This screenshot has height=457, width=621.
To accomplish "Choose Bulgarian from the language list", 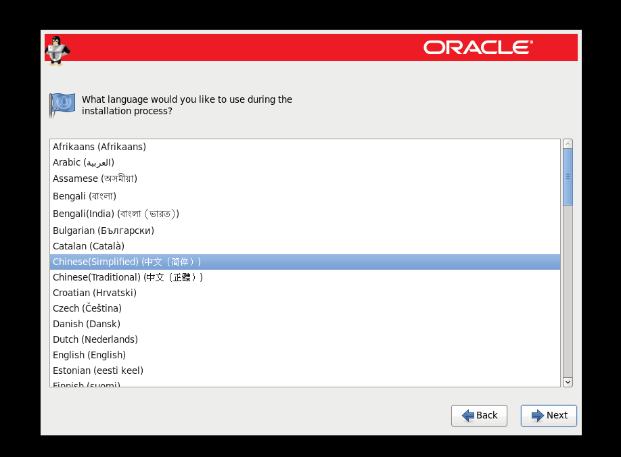I will point(103,231).
